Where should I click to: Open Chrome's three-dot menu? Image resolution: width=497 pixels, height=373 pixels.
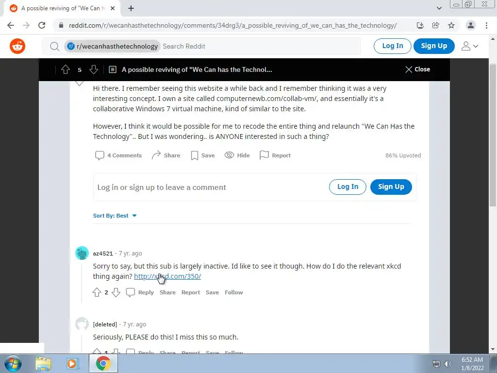tap(486, 25)
